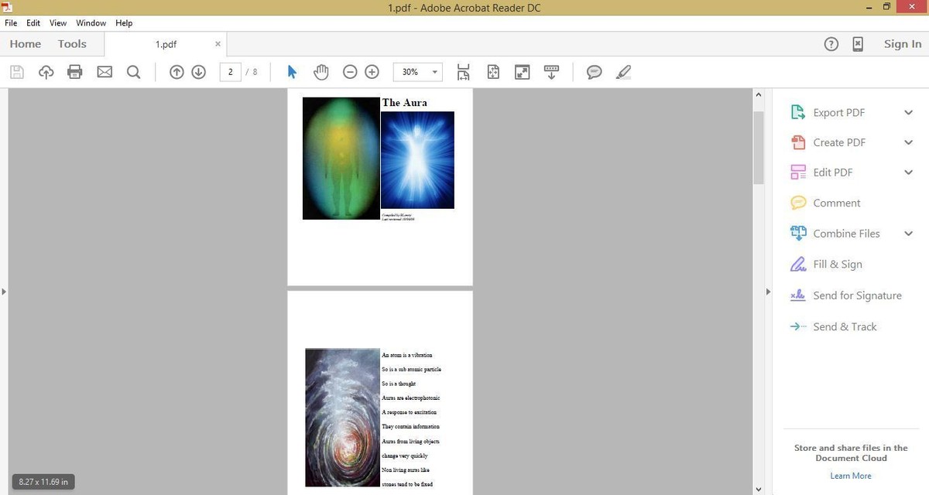This screenshot has height=495, width=929.
Task: Activate the Hand pan tool
Action: pos(321,72)
